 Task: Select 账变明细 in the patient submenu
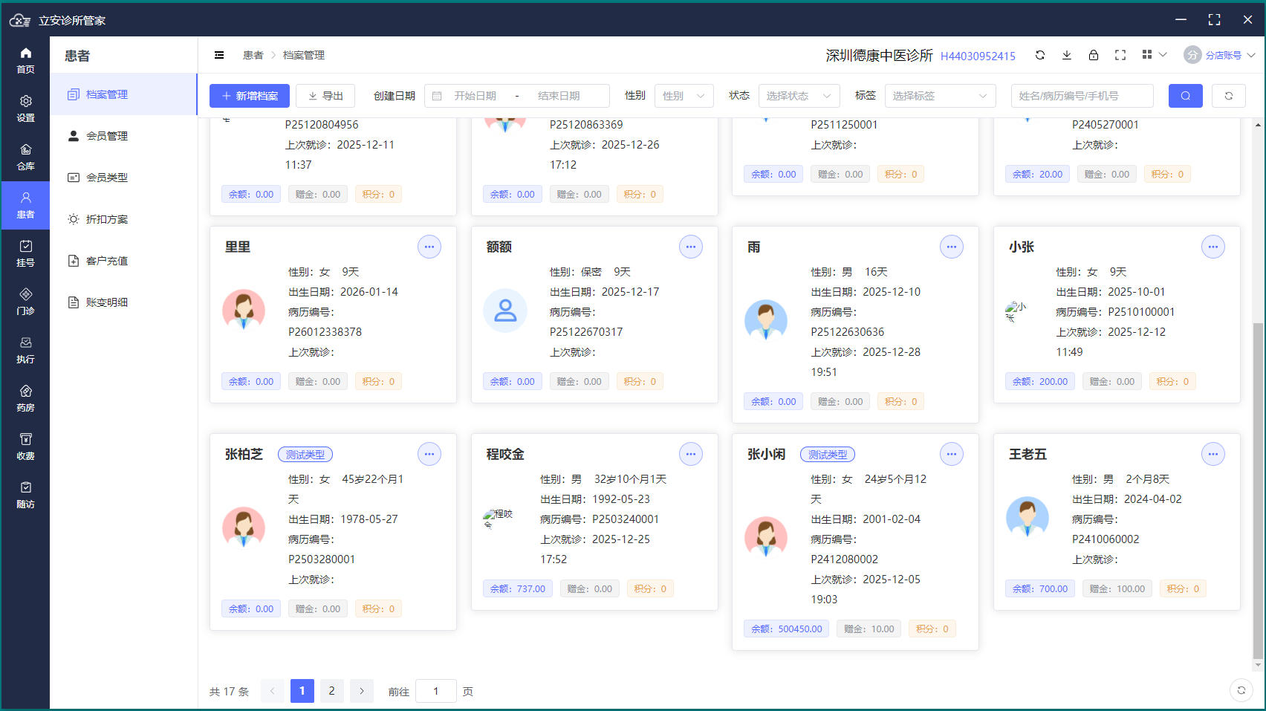coord(123,302)
